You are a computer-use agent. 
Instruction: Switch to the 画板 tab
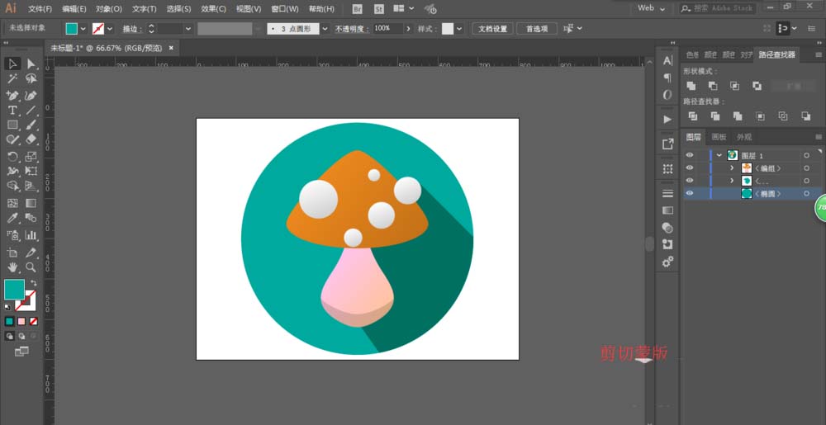pyautogui.click(x=719, y=137)
